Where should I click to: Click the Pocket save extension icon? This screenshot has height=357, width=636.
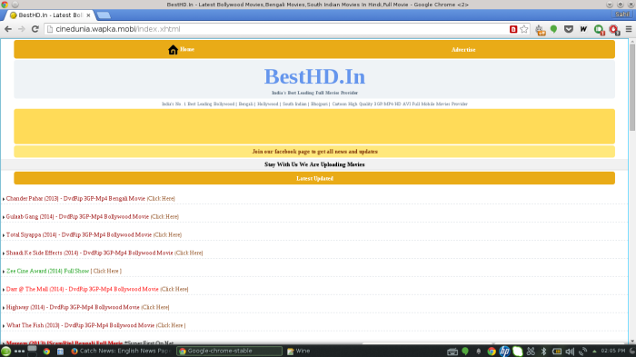[569, 29]
